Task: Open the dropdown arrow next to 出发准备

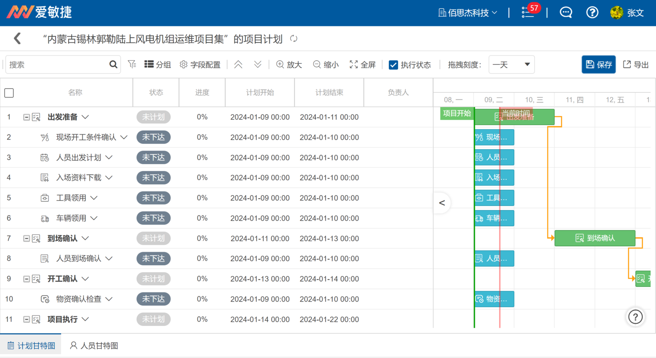Action: 85,117
